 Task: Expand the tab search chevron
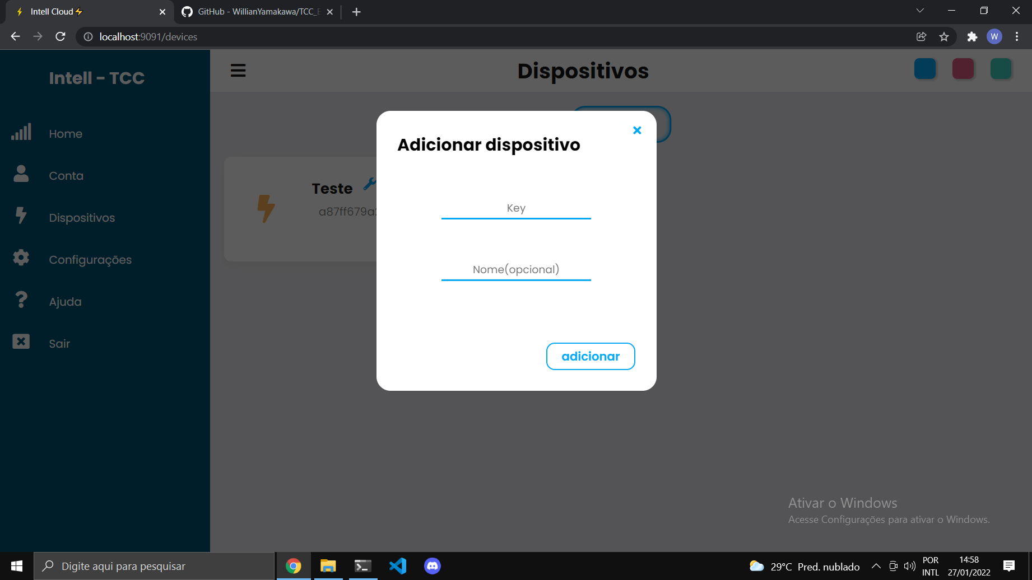click(920, 11)
